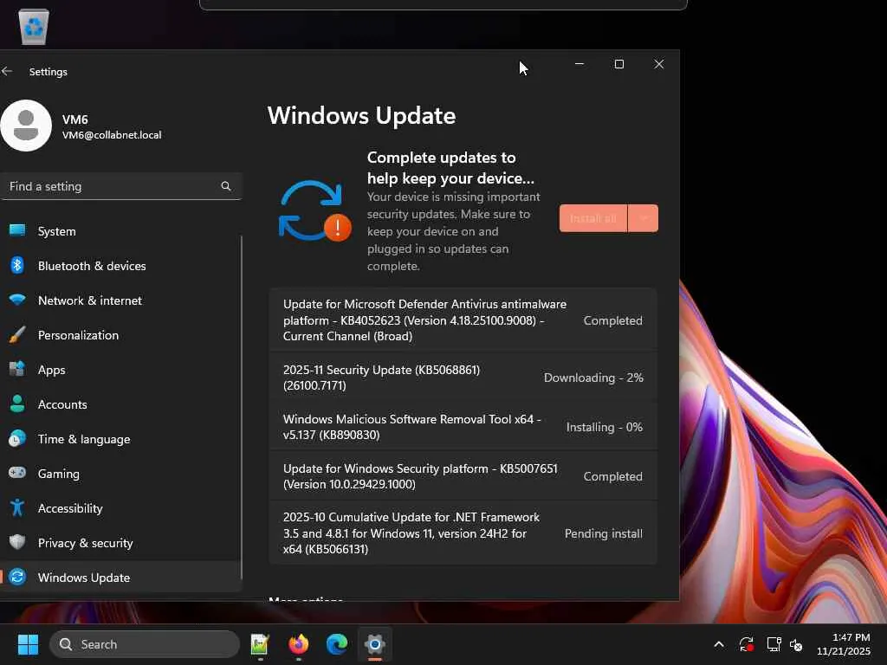The image size is (887, 665).
Task: Click the 1:47 PM clock and date
Action: click(843, 644)
